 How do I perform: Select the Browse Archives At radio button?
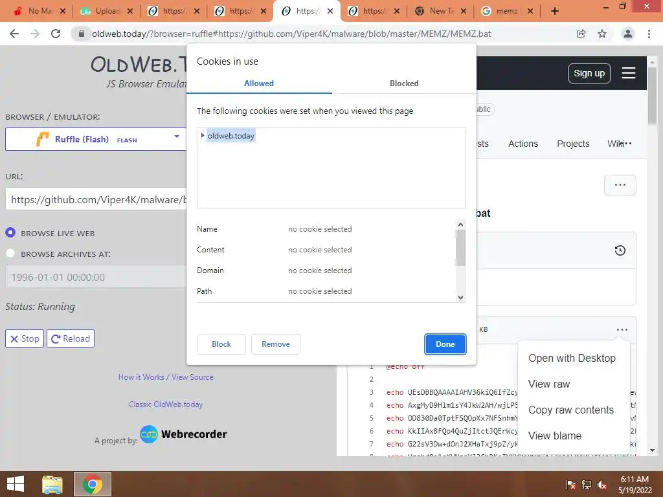click(10, 253)
